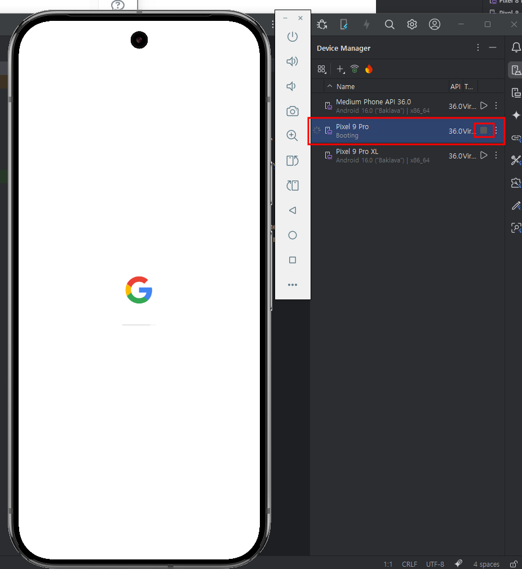Toggle the read-only lock icon in status bar
This screenshot has height=569, width=522.
514,564
